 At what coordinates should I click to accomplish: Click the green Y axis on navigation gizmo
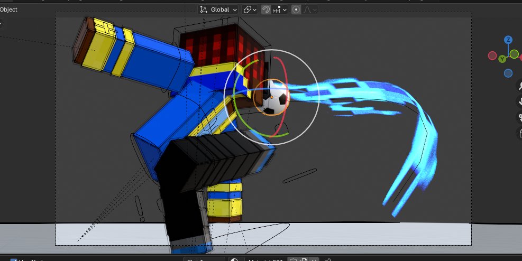[502, 59]
